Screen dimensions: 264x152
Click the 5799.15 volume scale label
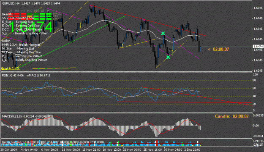[x=259, y=141]
